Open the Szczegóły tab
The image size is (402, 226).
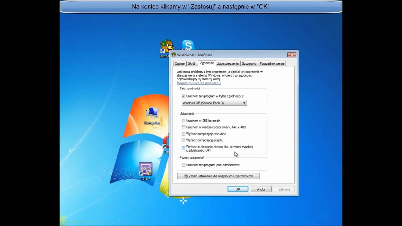pos(249,63)
